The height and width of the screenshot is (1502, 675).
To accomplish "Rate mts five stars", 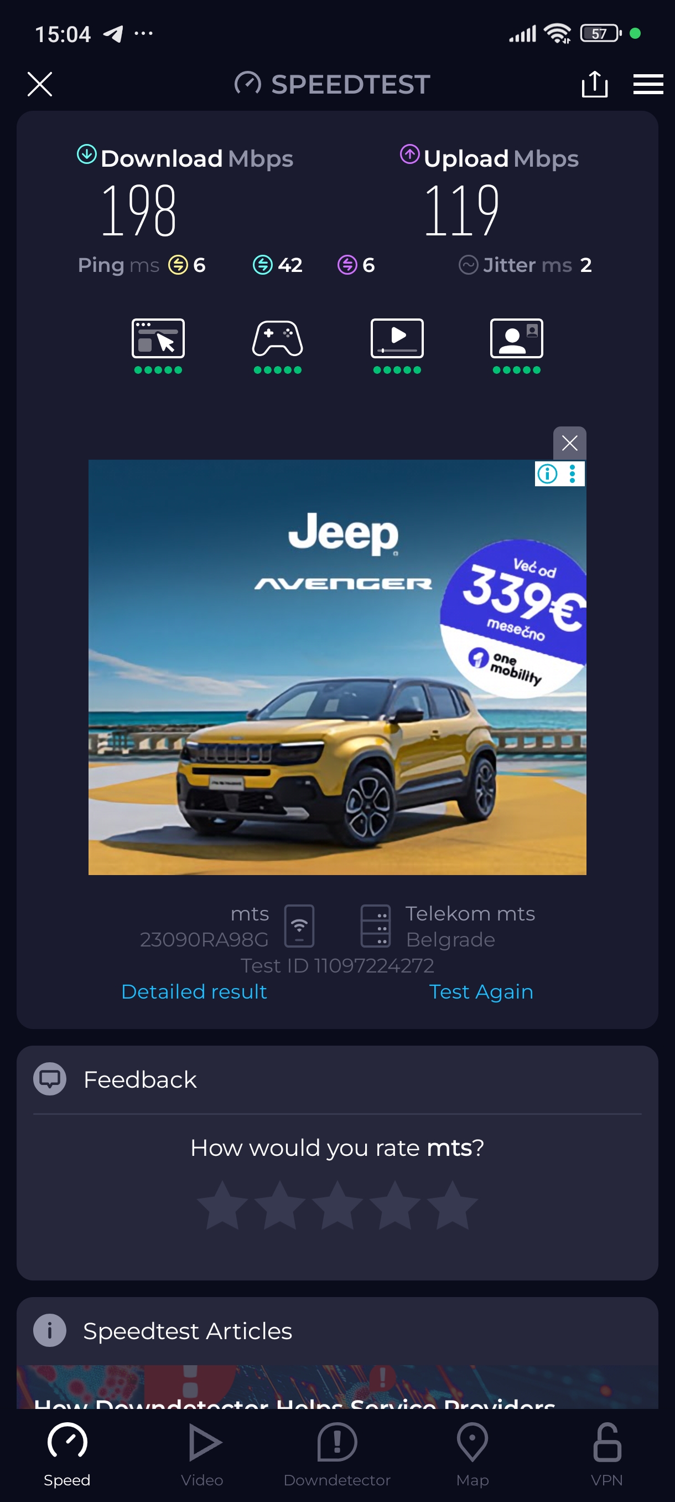I will point(453,1205).
